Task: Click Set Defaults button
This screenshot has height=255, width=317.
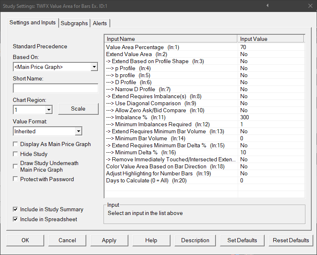Action: coord(242,240)
